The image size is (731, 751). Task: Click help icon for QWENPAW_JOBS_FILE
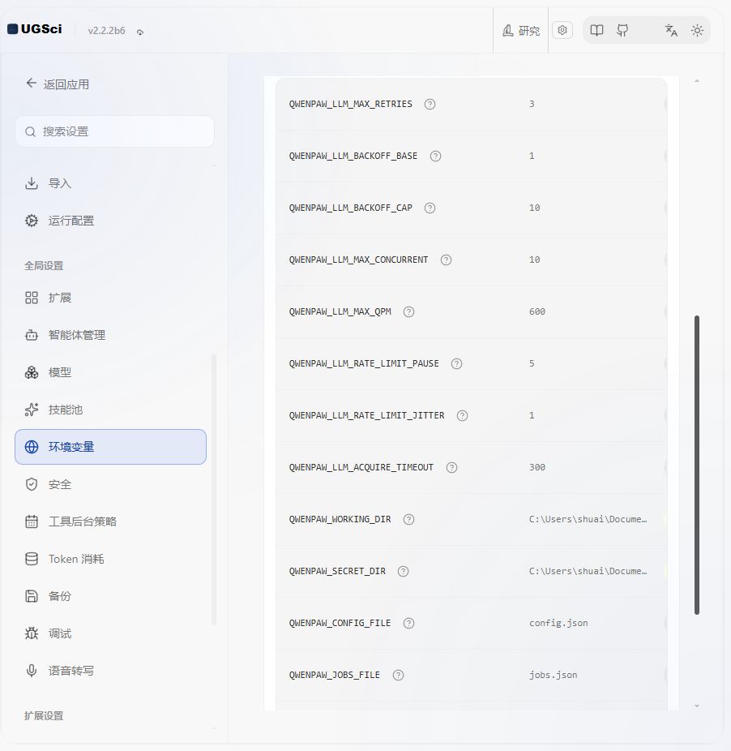(x=398, y=676)
